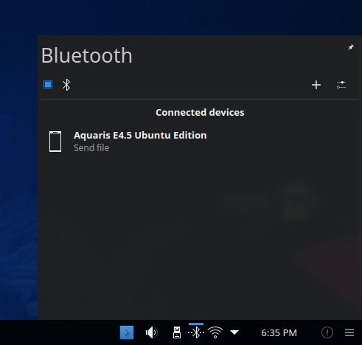
Task: Click the Bluetooth logo beside the checkbox
Action: pyautogui.click(x=66, y=85)
